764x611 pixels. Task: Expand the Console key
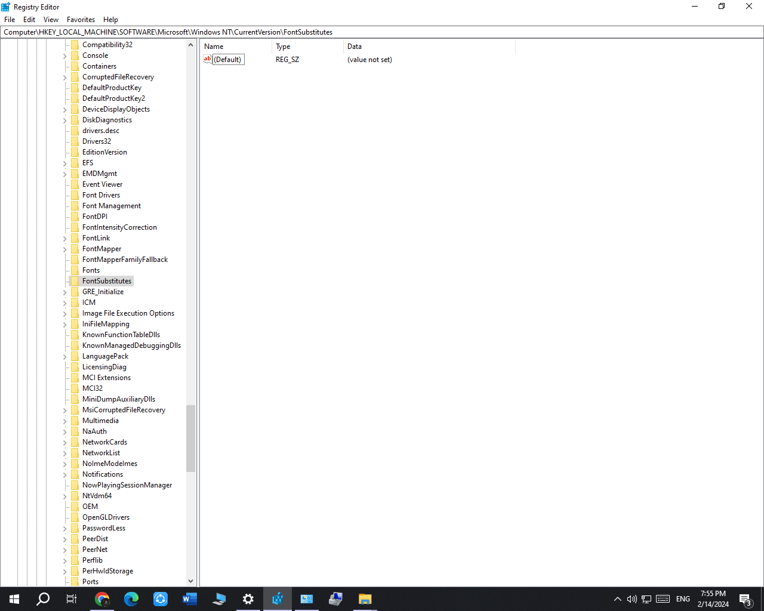point(64,56)
